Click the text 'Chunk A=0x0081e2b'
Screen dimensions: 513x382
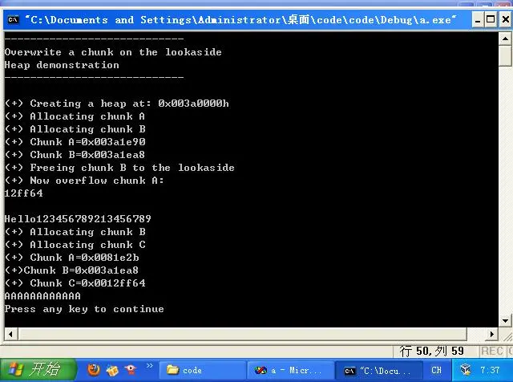pos(84,258)
